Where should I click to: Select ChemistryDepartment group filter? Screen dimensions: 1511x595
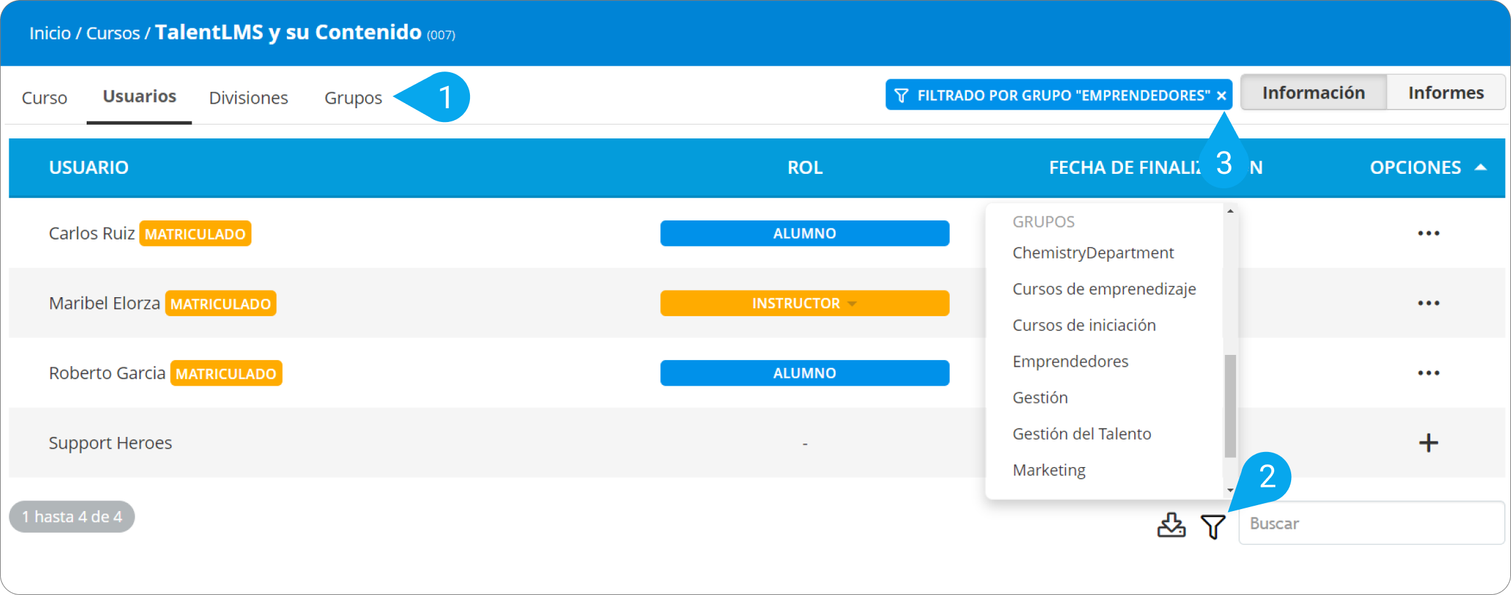pos(1093,253)
